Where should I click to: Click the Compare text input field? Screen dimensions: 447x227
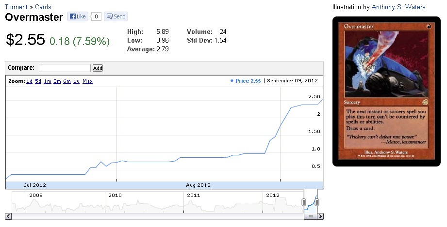pos(65,68)
